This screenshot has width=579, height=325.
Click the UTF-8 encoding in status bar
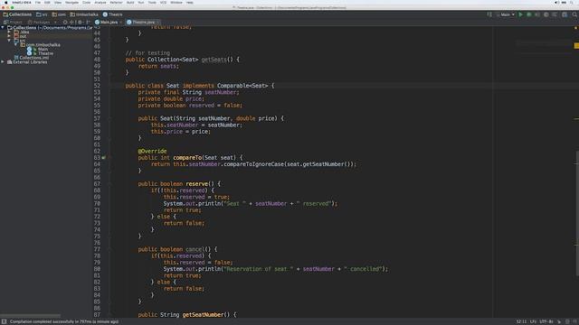pos(546,321)
